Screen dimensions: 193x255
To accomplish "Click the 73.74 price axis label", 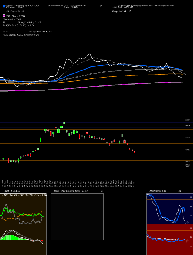I will point(188,150).
